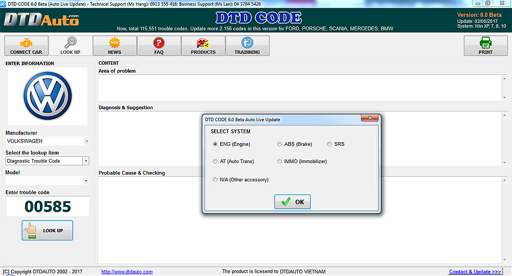This screenshot has height=276, width=512.
Task: Click the 'Version: 6.0 Beta' text
Action: [479, 15]
